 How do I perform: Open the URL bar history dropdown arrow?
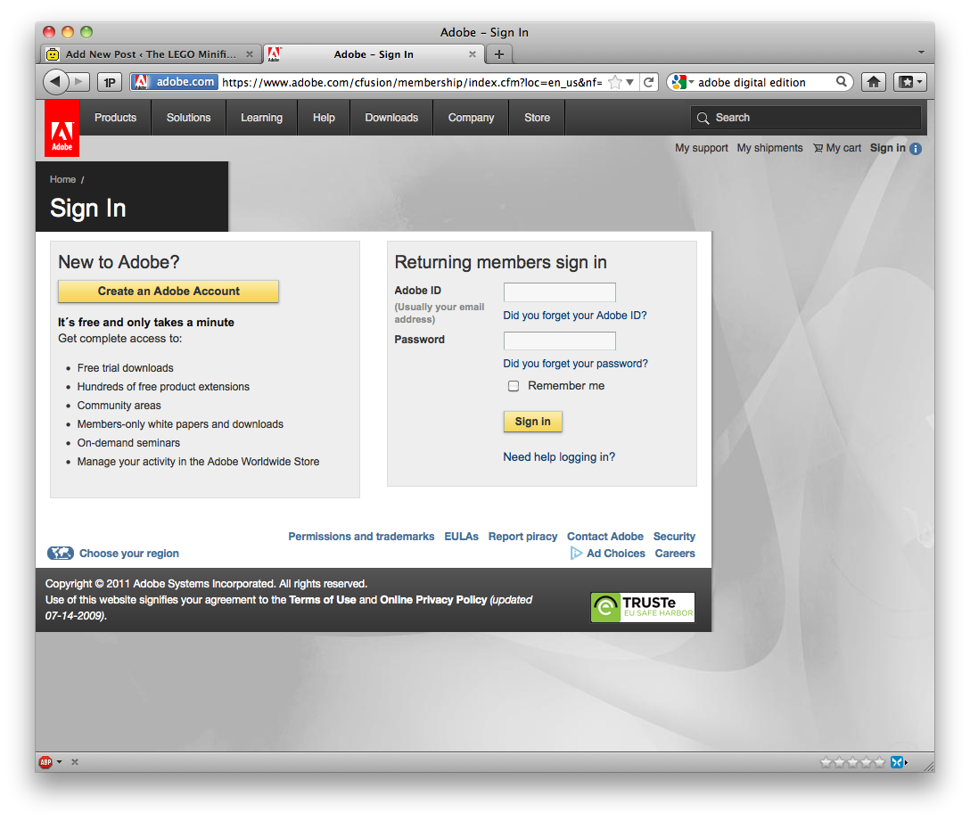(x=629, y=82)
